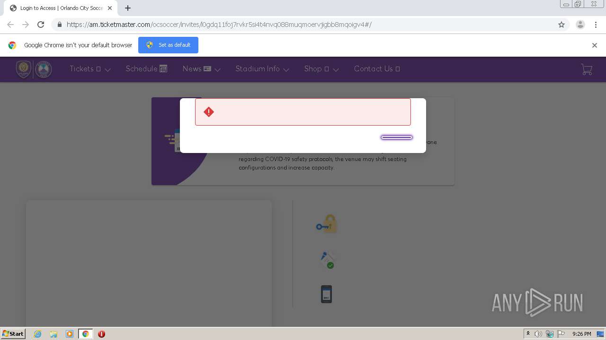Open the Contact Us menu item

pyautogui.click(x=377, y=69)
